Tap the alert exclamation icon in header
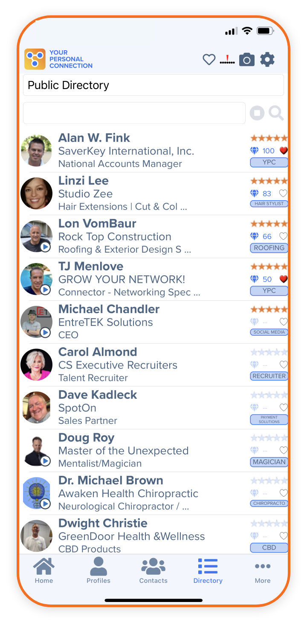 point(227,60)
